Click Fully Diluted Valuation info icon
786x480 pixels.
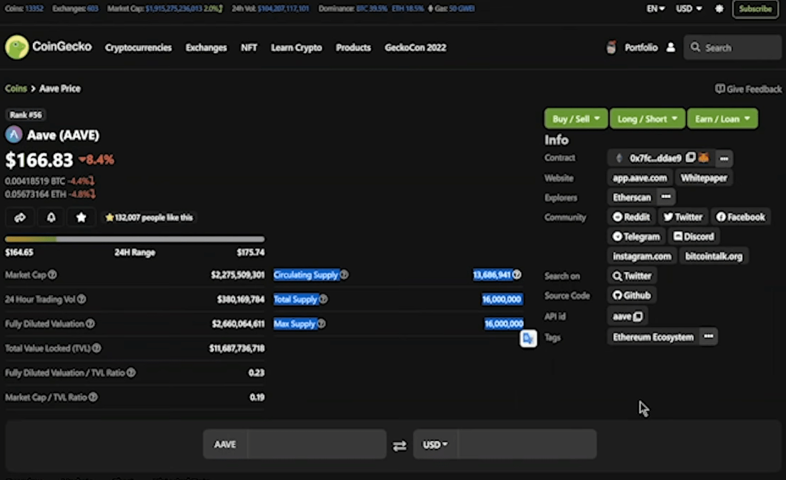click(90, 324)
